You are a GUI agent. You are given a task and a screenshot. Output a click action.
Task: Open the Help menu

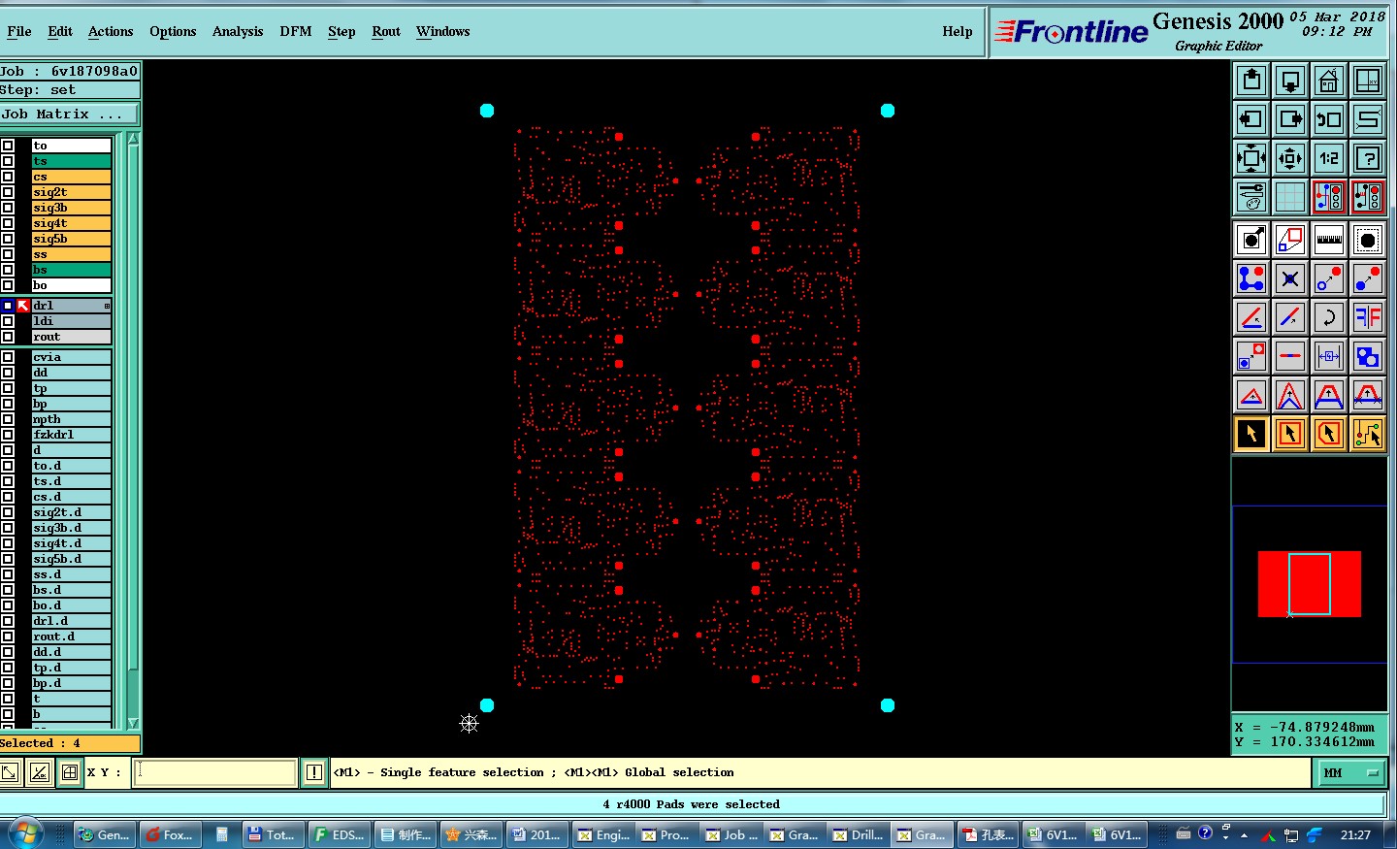958,31
